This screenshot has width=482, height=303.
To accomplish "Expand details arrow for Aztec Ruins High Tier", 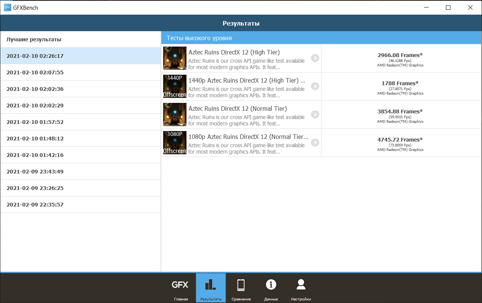I will click(315, 58).
